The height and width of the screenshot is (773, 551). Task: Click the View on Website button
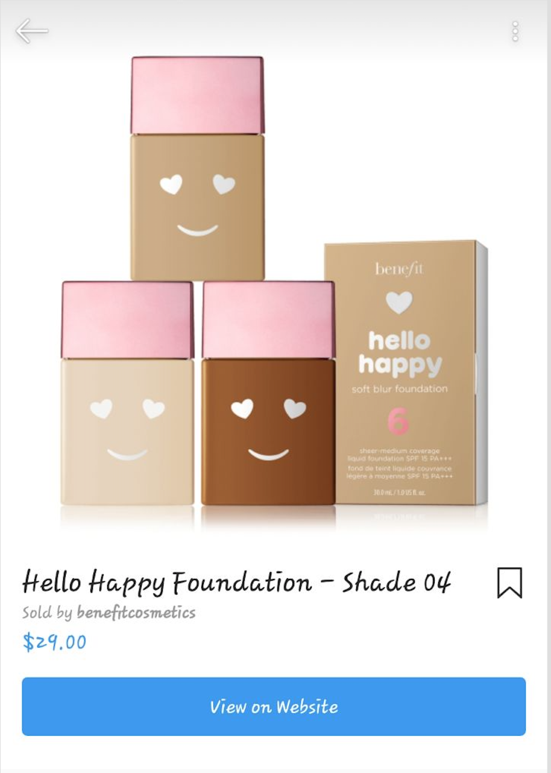coord(274,706)
